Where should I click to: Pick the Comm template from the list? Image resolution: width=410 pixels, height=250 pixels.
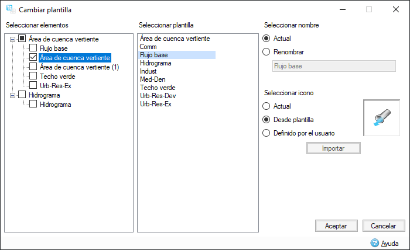coord(147,47)
